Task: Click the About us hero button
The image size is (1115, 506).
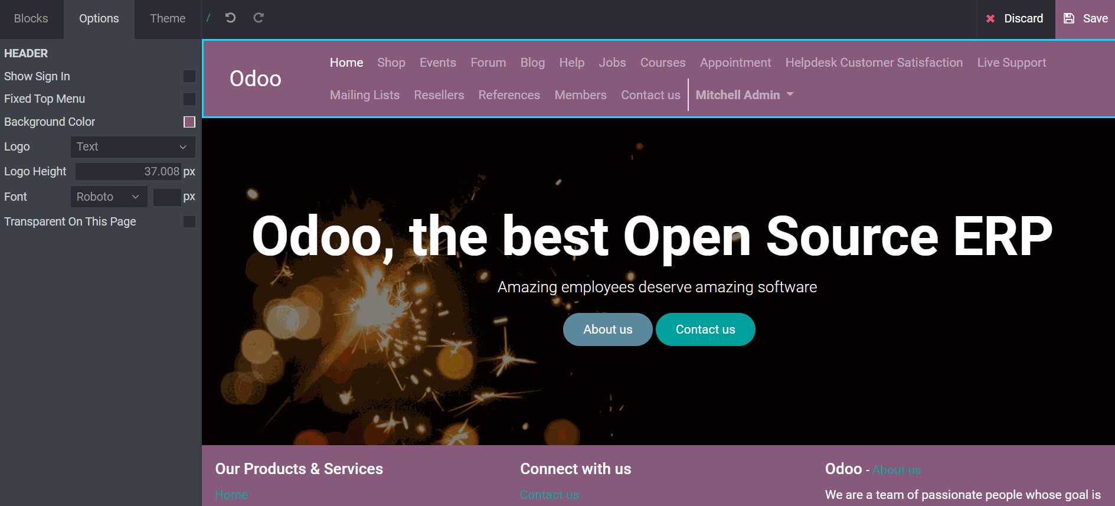Action: 607,329
